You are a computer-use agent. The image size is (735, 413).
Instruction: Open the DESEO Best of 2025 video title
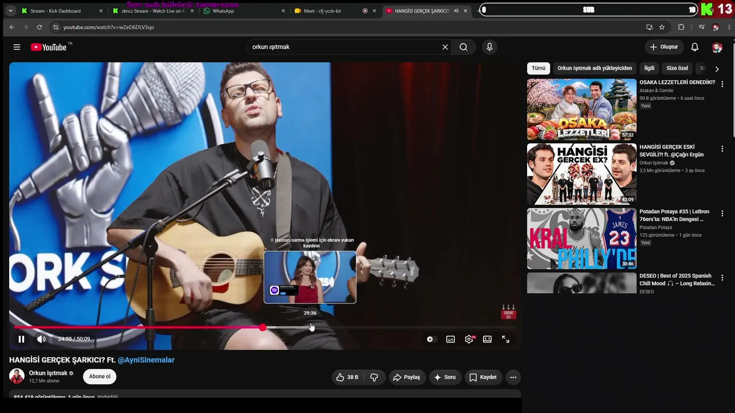click(677, 279)
